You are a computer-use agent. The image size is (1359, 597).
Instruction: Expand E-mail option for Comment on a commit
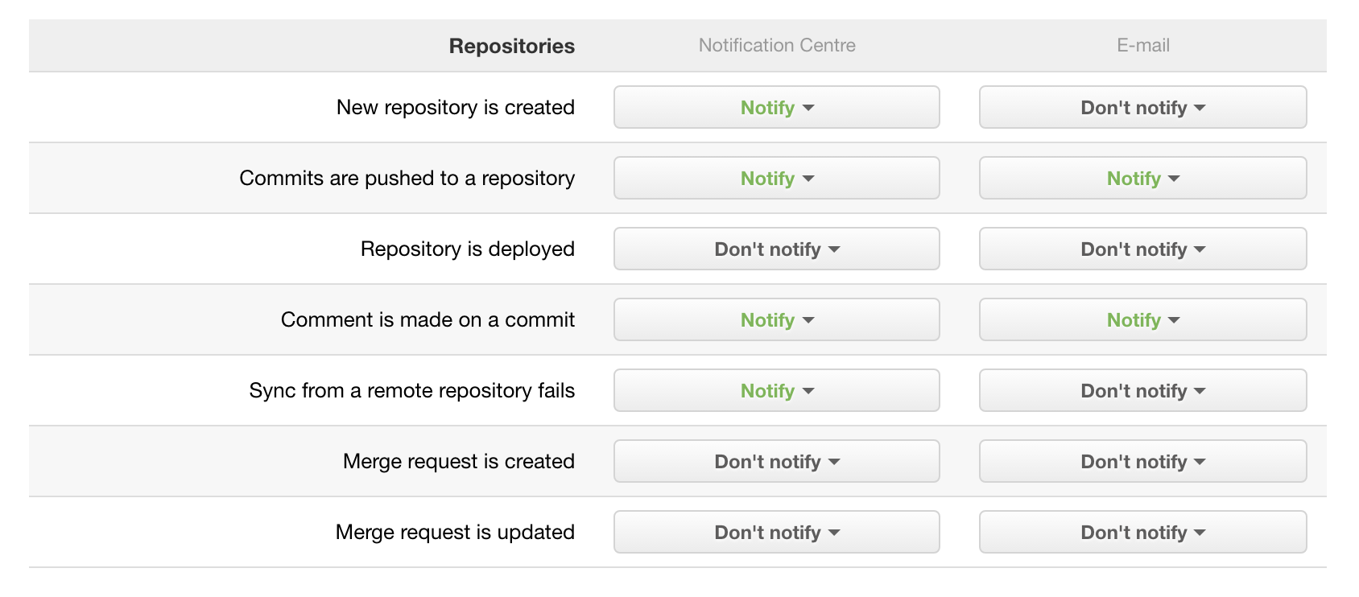(x=1142, y=319)
